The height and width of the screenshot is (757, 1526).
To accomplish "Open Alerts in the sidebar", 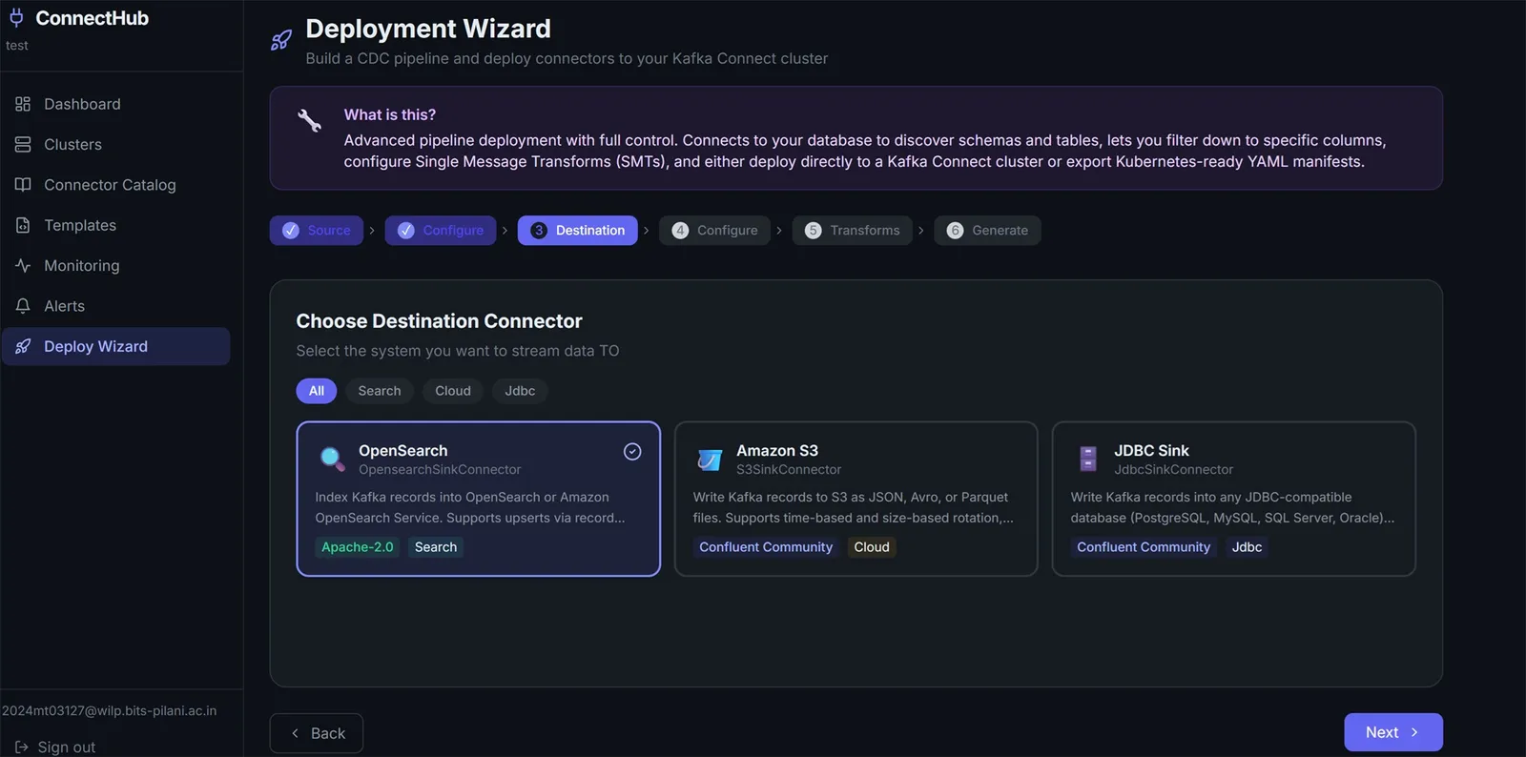I will (116, 306).
